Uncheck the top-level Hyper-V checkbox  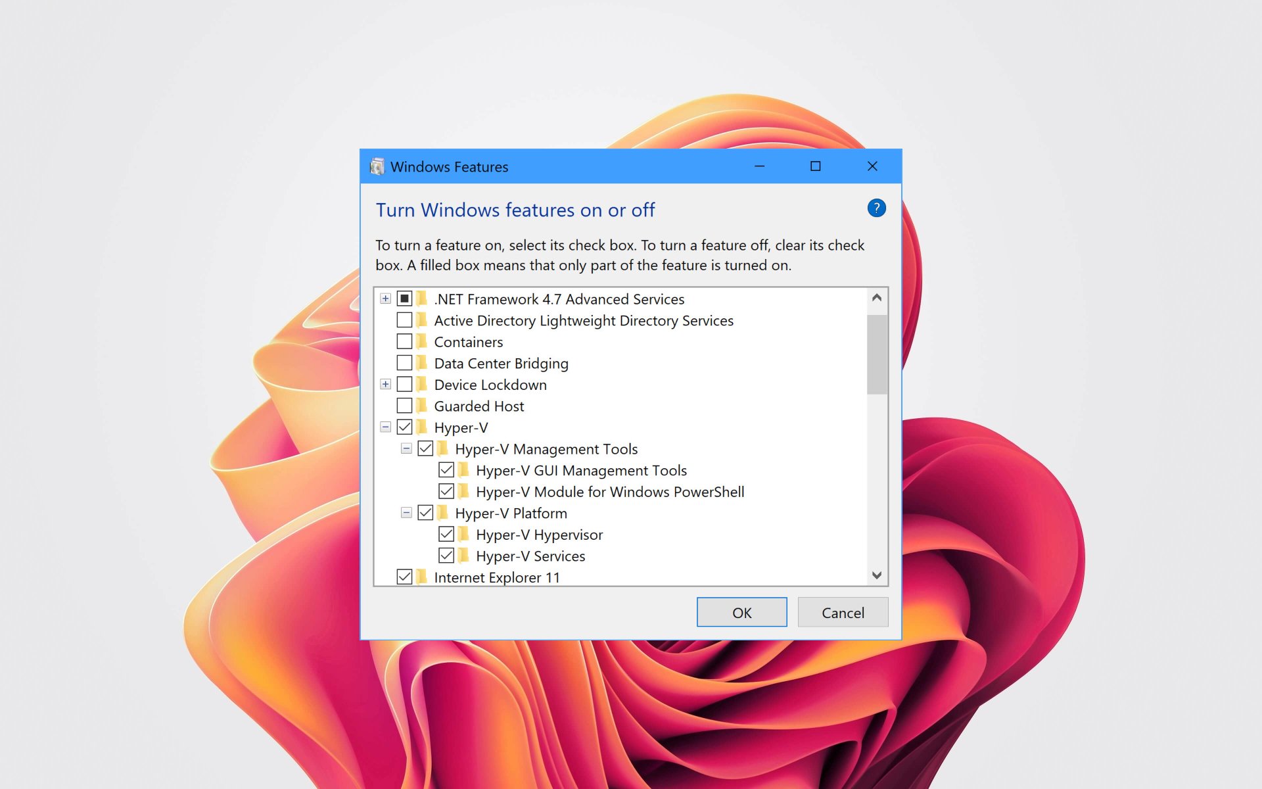coord(405,427)
